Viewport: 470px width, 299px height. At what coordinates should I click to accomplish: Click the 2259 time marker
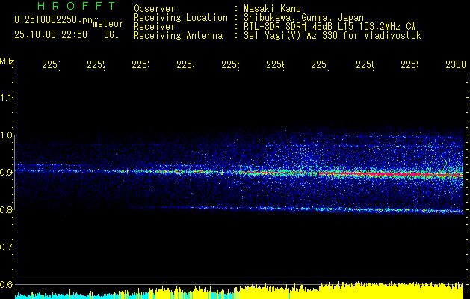point(410,64)
